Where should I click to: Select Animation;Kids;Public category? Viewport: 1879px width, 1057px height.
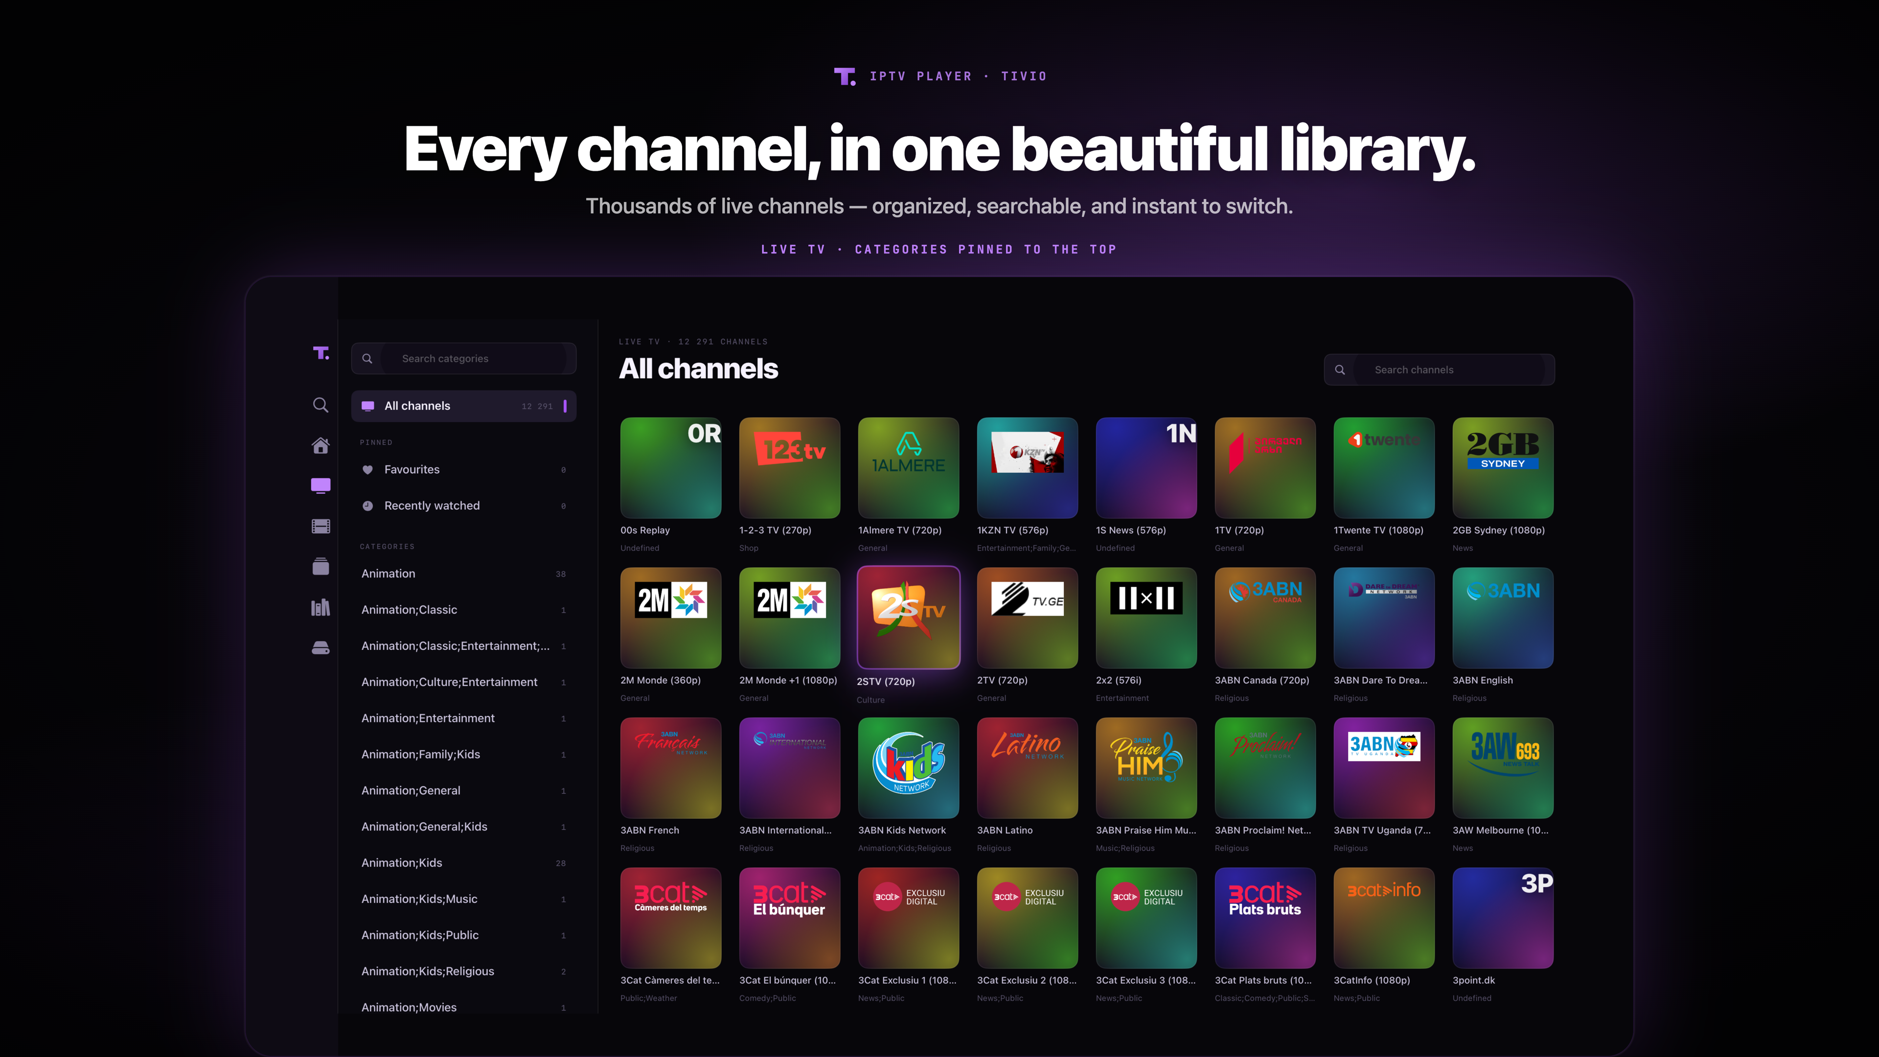(x=464, y=935)
